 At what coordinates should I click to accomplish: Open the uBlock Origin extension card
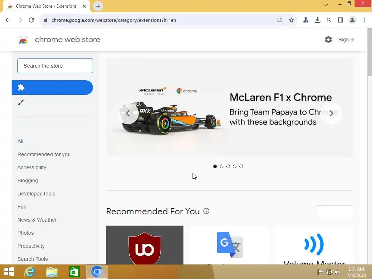tap(145, 245)
